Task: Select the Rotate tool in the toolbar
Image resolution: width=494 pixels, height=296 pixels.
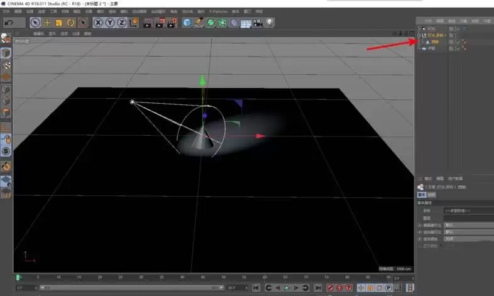Action: click(x=70, y=23)
